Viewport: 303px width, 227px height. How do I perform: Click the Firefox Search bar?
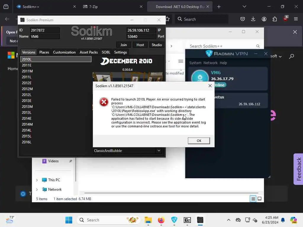click(x=202, y=19)
